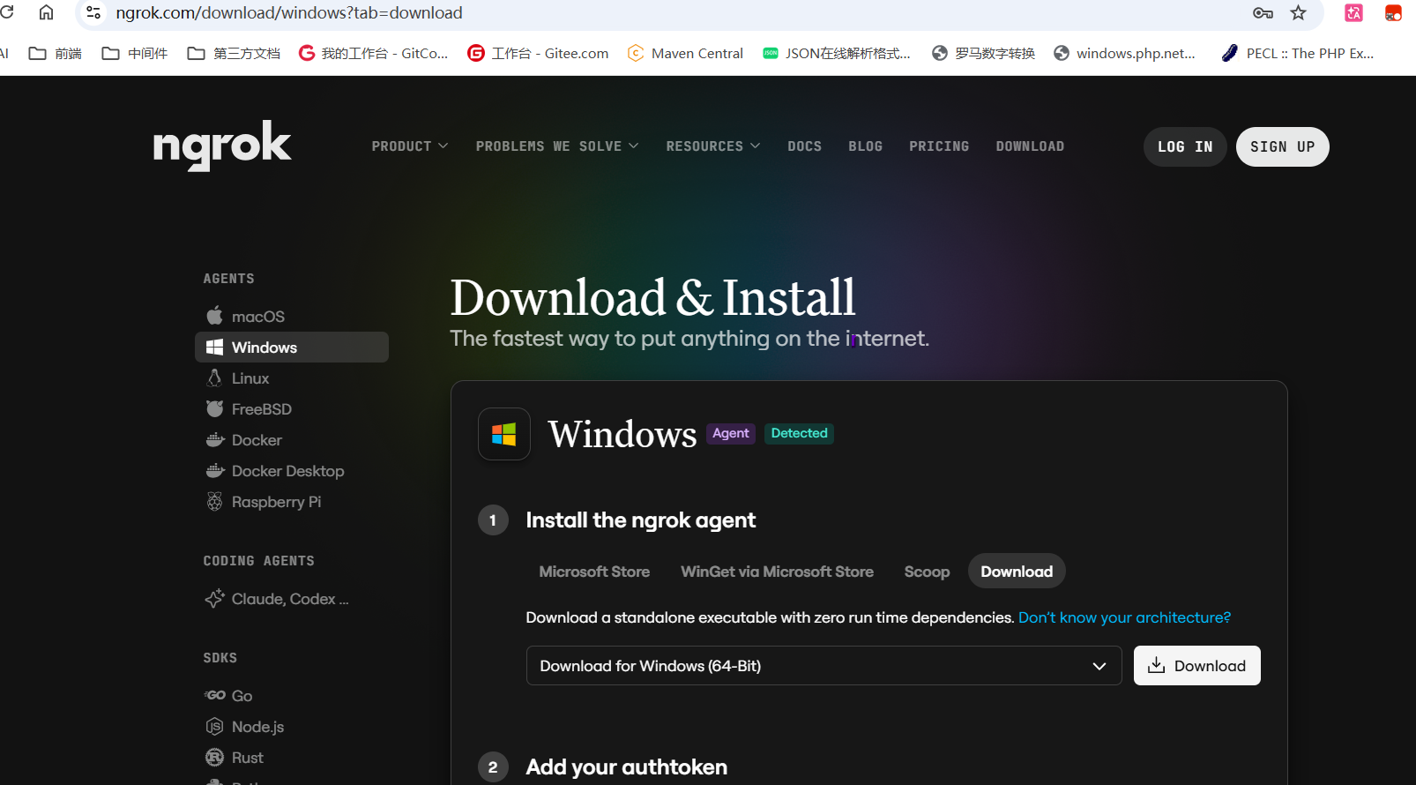Expand the Product menu
Viewport: 1416px width, 785px height.
click(410, 146)
